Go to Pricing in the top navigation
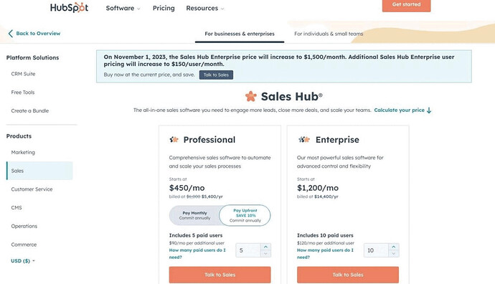This screenshot has width=495, height=284. (164, 8)
